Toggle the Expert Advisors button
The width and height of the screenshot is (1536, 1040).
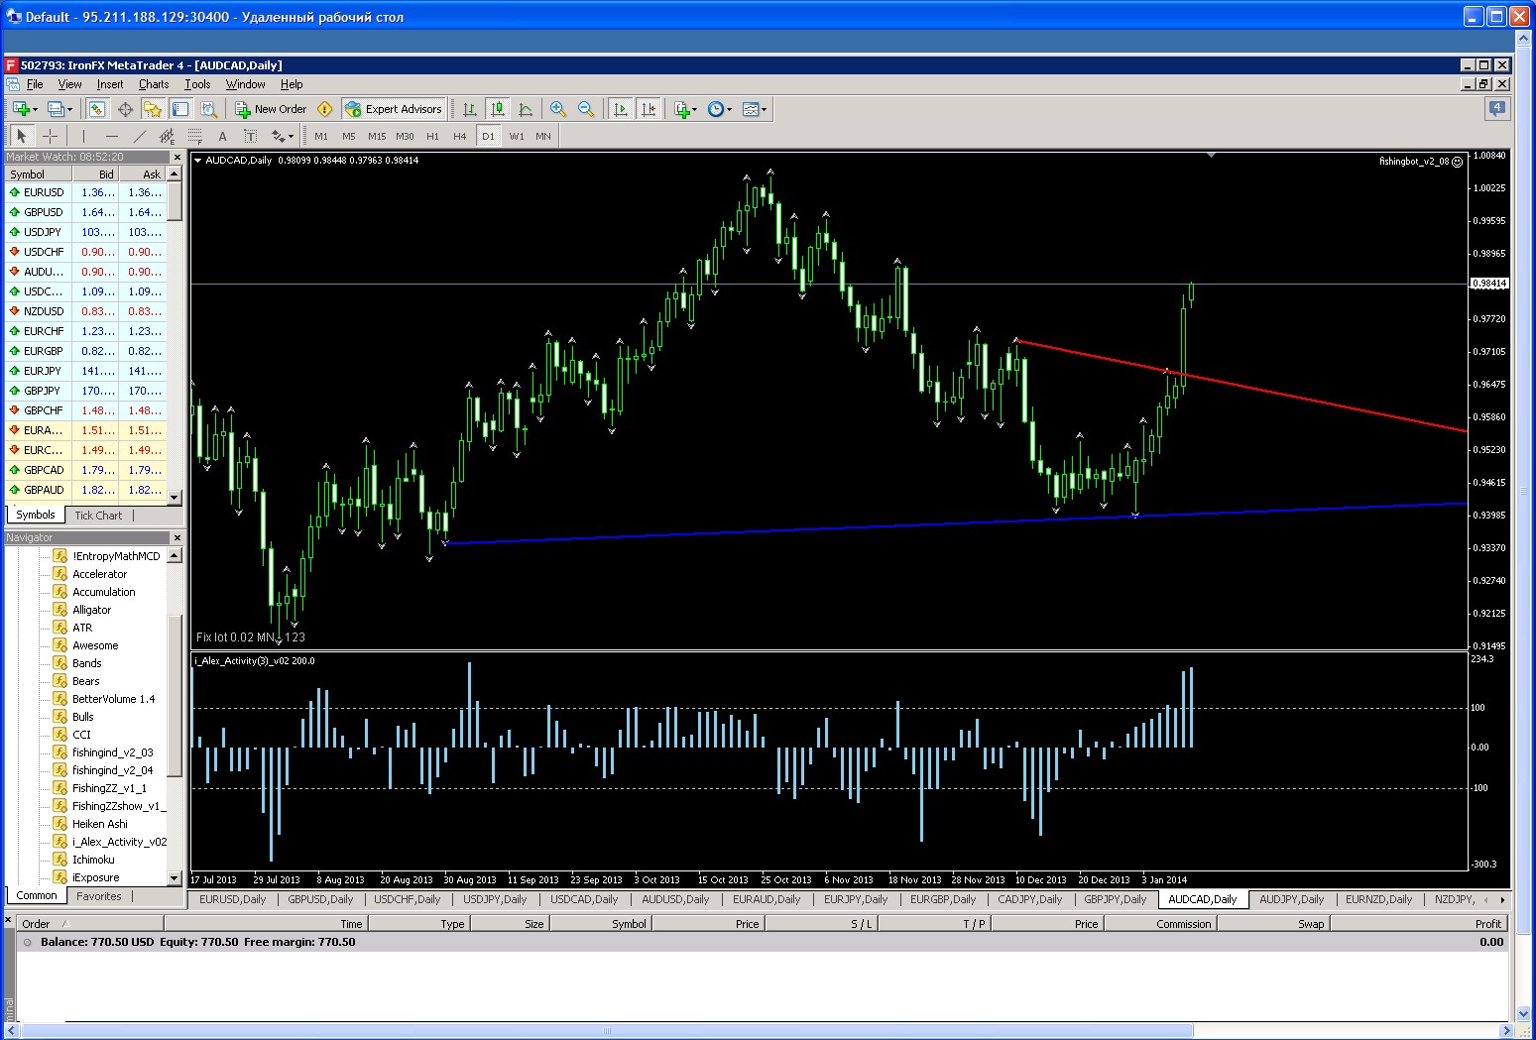click(394, 109)
